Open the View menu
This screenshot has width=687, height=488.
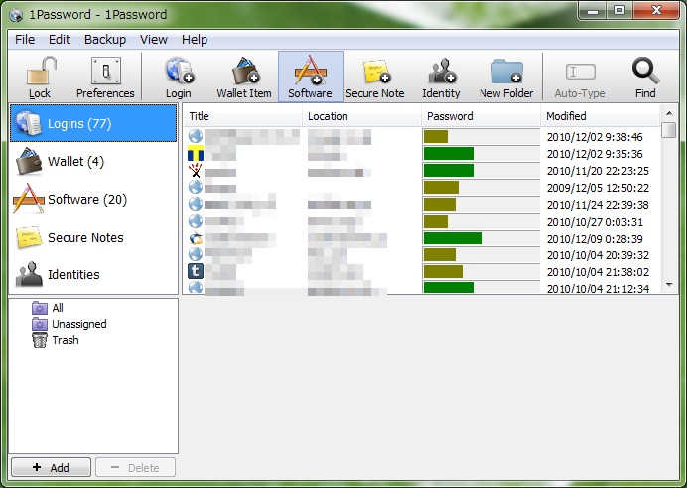pos(153,40)
